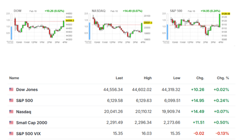Click the blue relative volume bar on DOW chart
The height and width of the screenshot is (140, 237).
click(11, 33)
